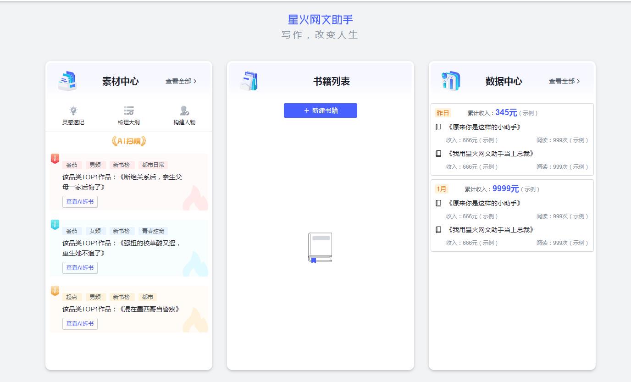This screenshot has height=382, width=631.
Task: Click the 构建人物 character icon
Action: tap(183, 110)
